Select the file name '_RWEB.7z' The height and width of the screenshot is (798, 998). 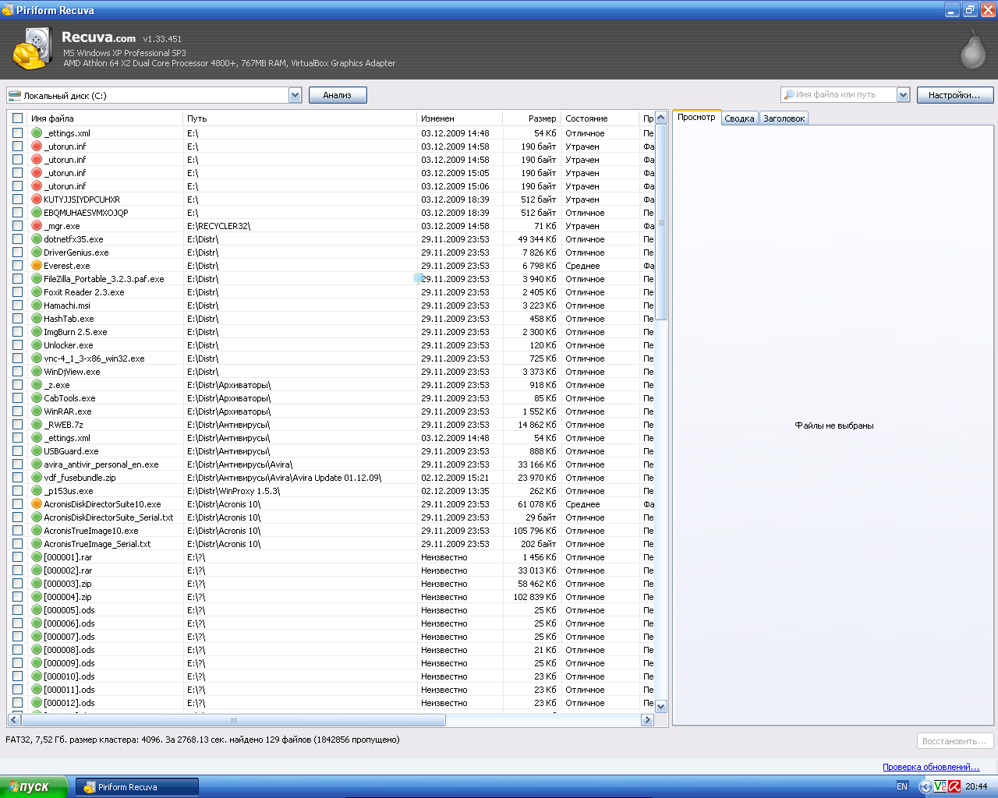tap(63, 425)
